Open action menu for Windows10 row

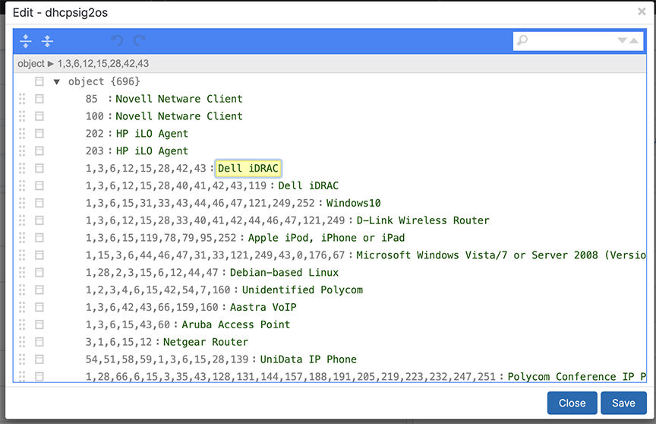click(x=39, y=203)
